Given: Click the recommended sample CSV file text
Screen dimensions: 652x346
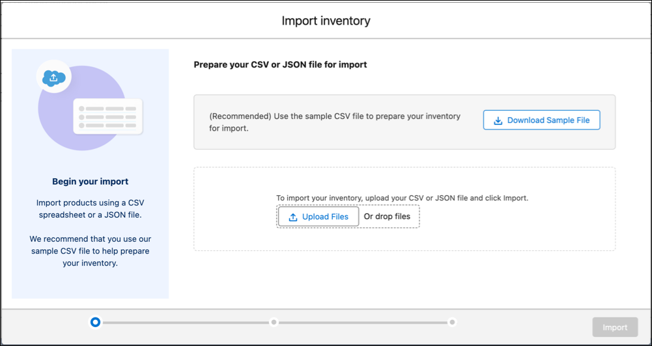Looking at the screenshot, I should pos(335,122).
